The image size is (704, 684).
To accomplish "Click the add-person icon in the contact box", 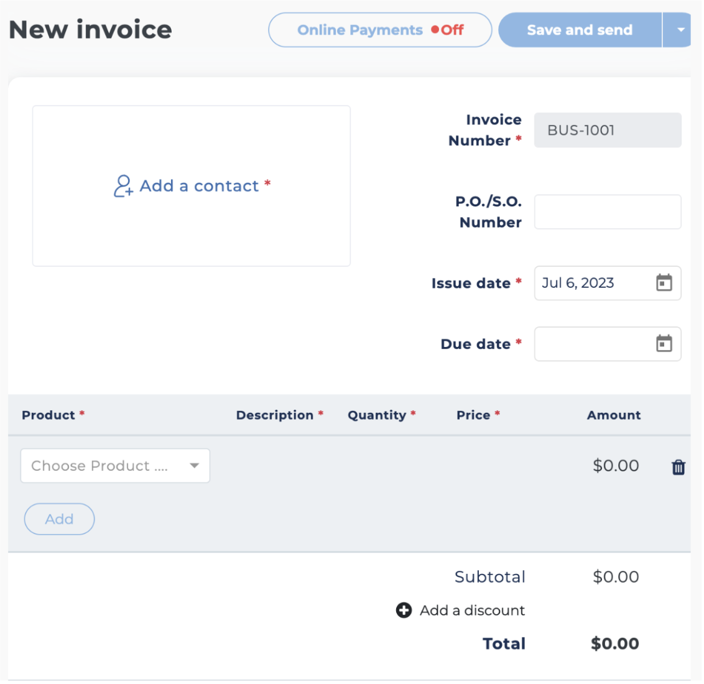I will coord(123,186).
